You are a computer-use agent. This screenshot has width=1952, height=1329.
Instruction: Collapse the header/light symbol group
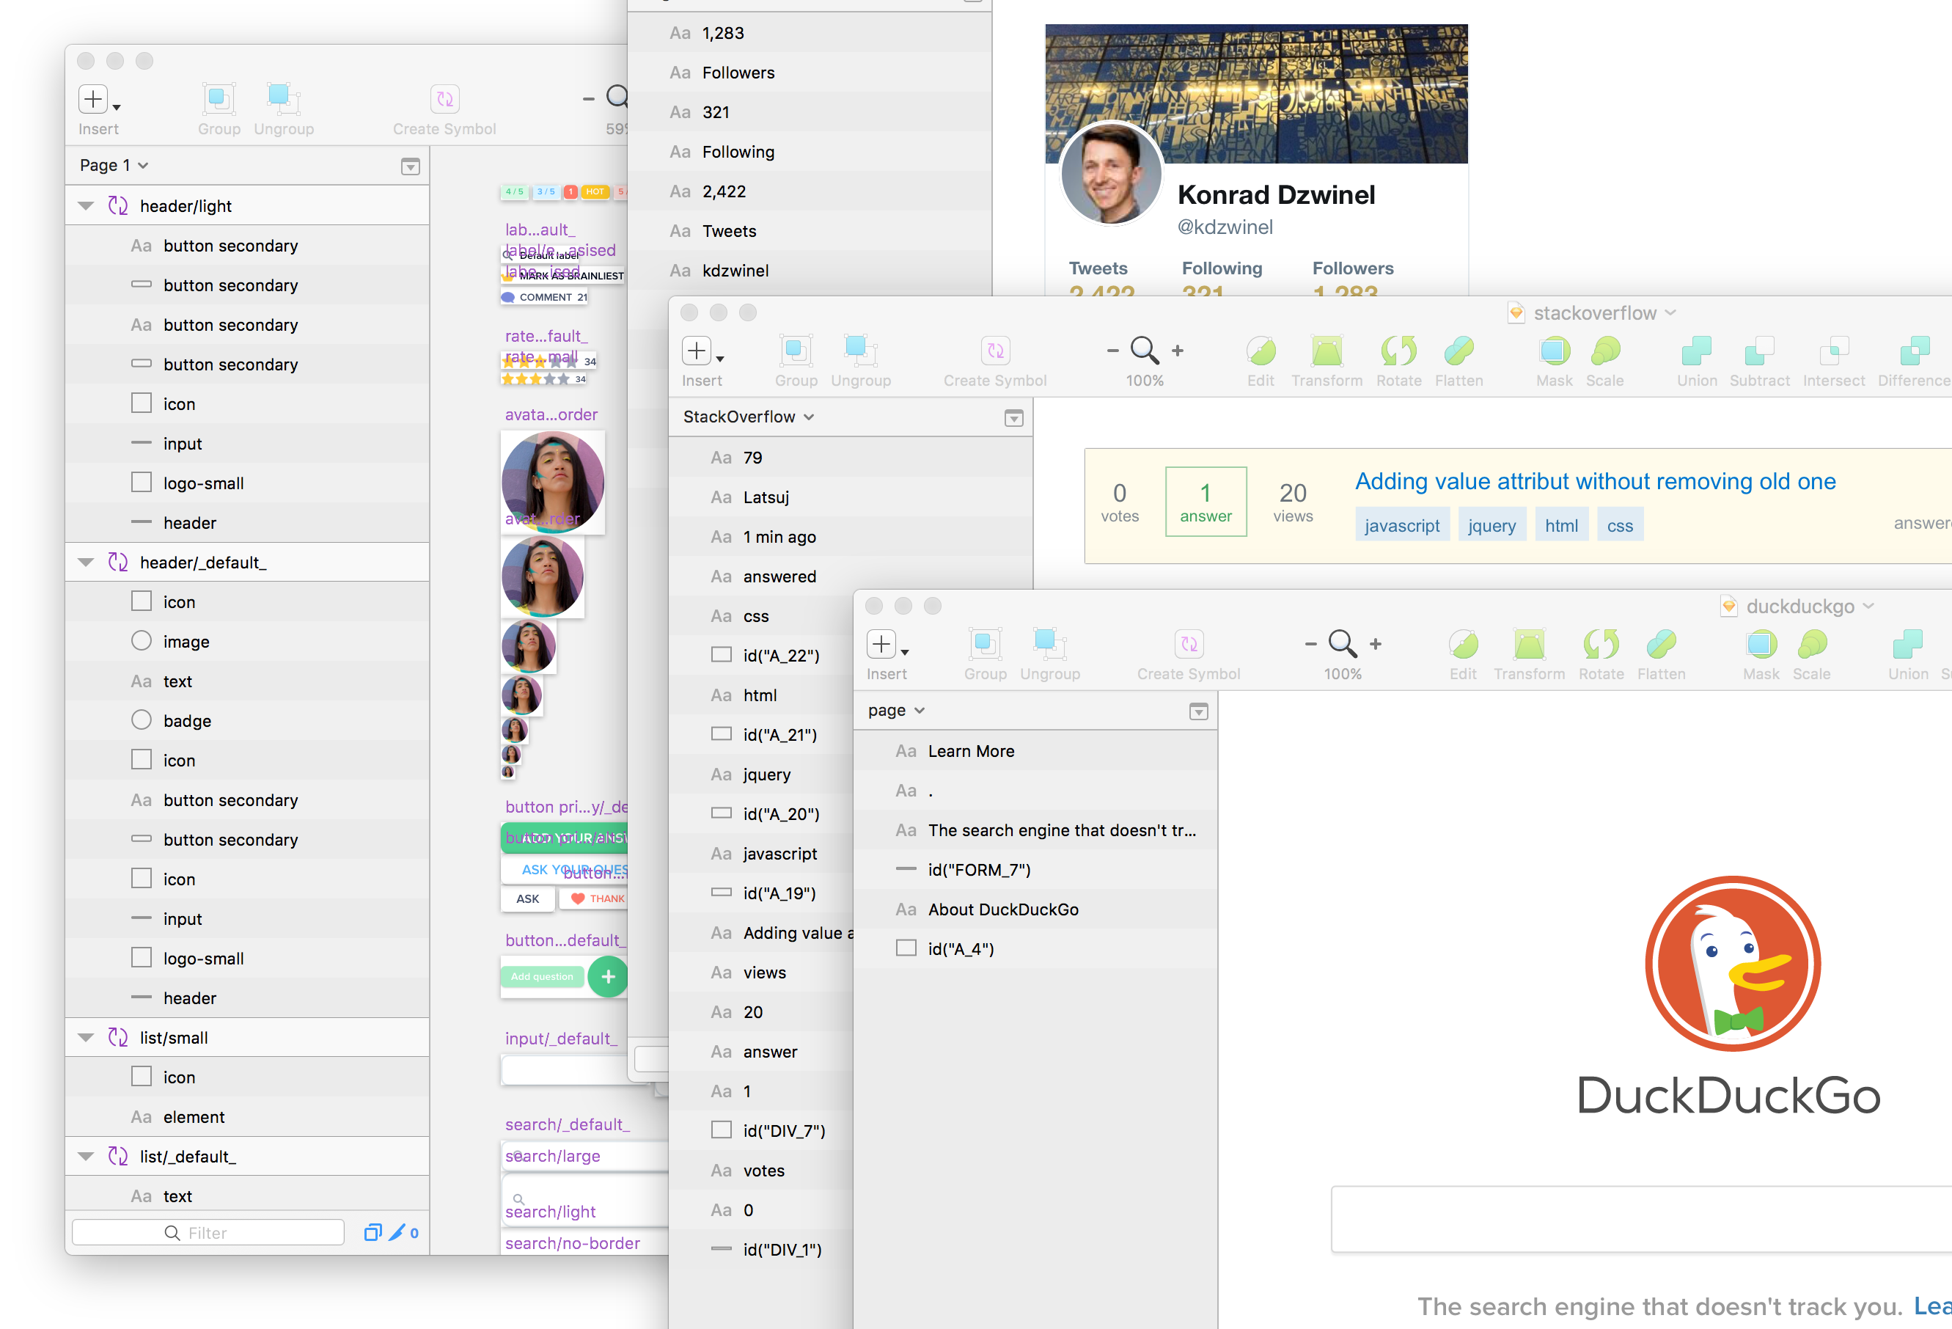point(86,206)
